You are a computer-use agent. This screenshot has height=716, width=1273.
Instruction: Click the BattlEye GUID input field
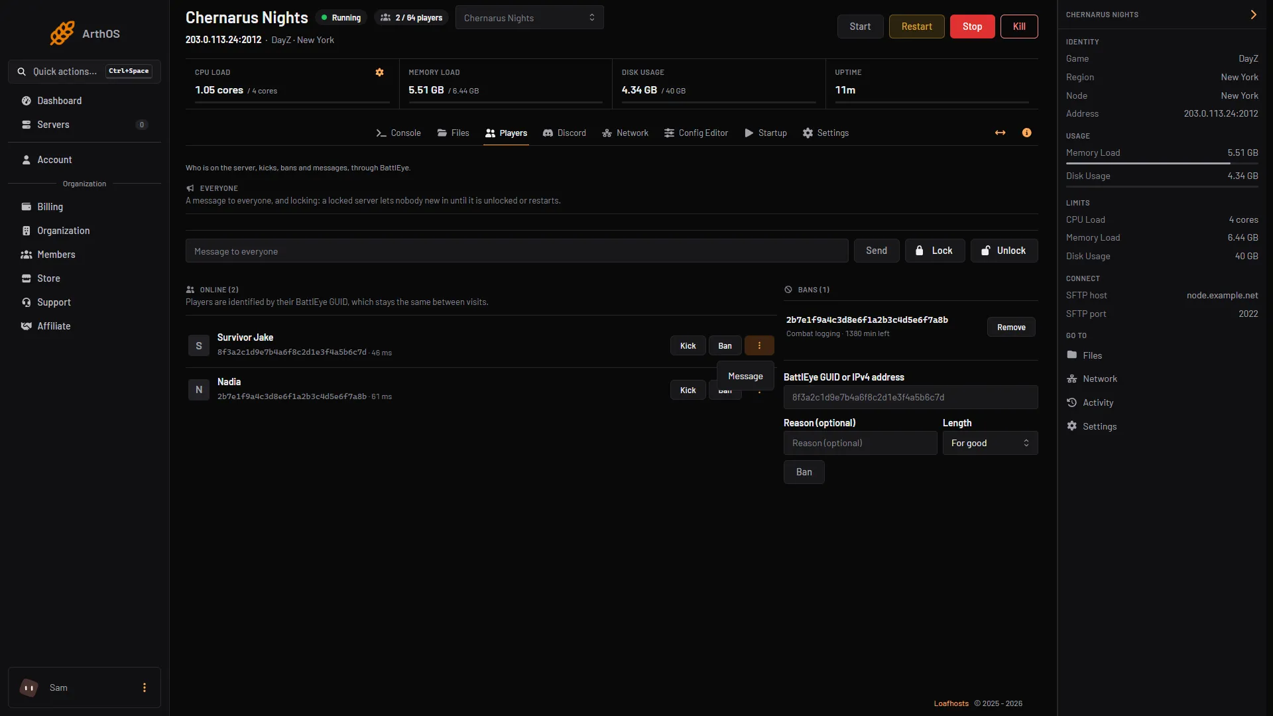[x=910, y=397]
